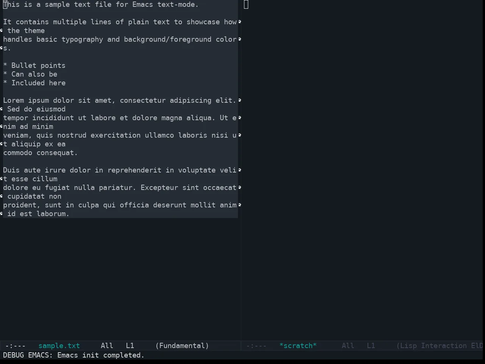Image resolution: width=485 pixels, height=364 pixels.
Task: Click the wrap arrow after "aliqua. Ut e"
Action: [x=239, y=118]
